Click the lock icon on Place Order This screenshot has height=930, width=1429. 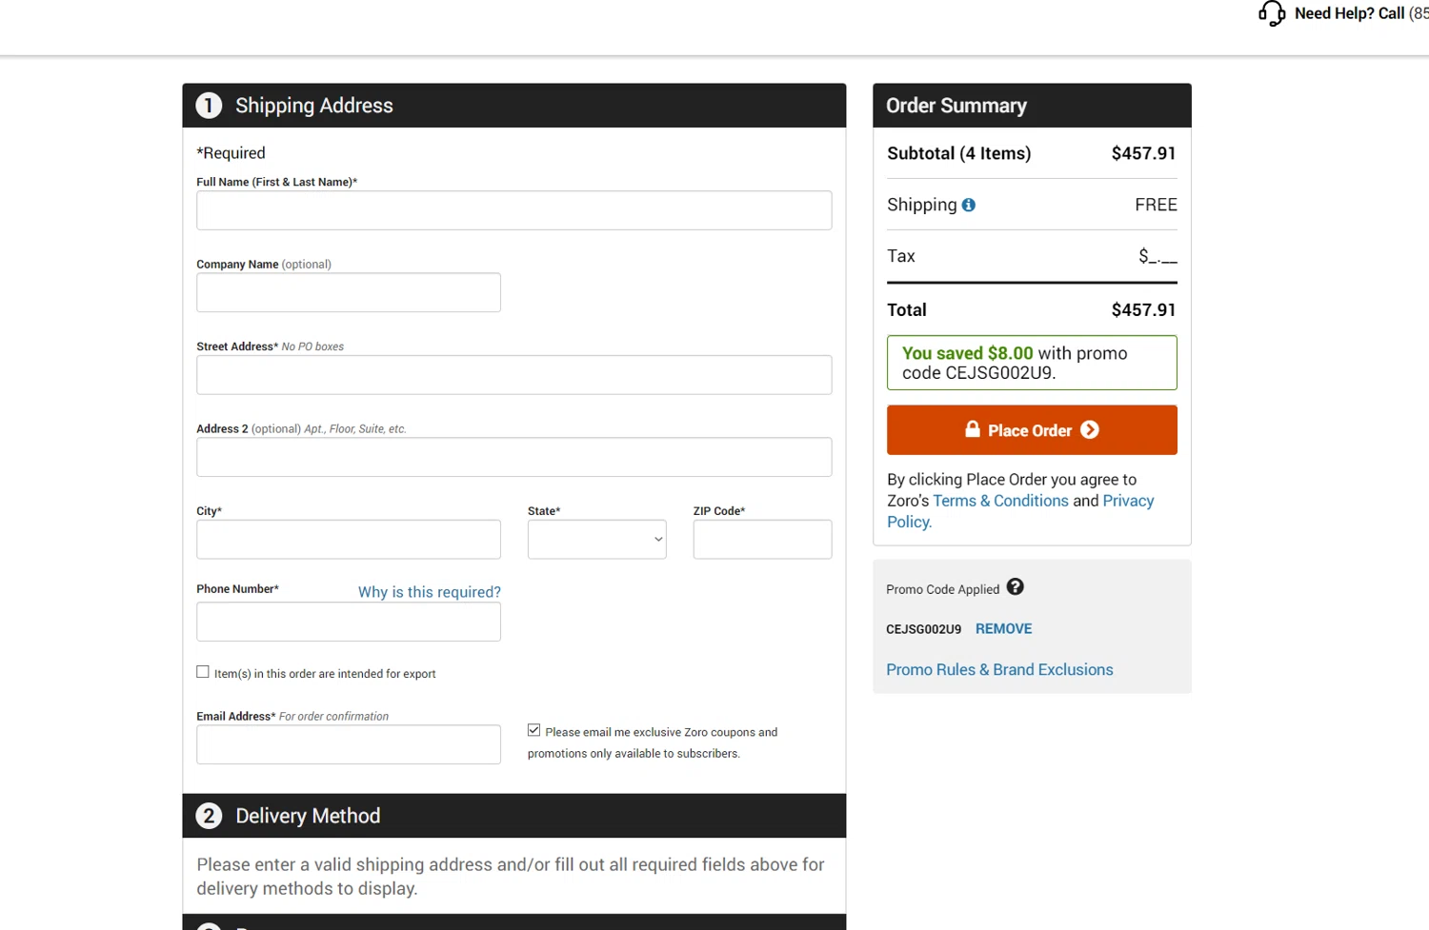pos(972,429)
